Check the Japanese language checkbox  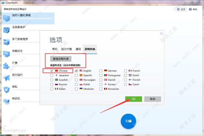pos(52,75)
